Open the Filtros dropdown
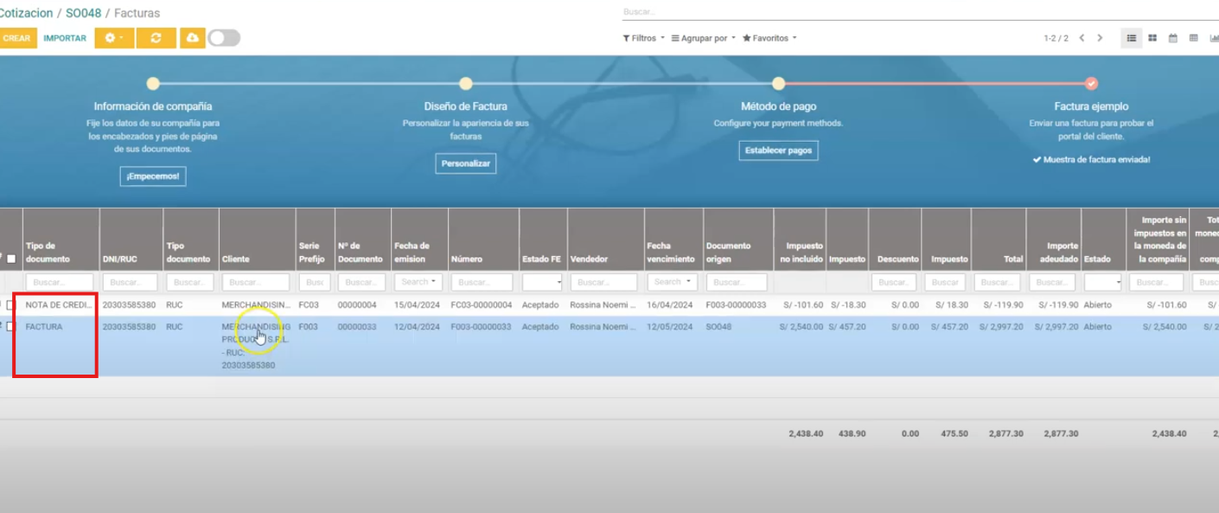The image size is (1219, 513). click(x=644, y=38)
